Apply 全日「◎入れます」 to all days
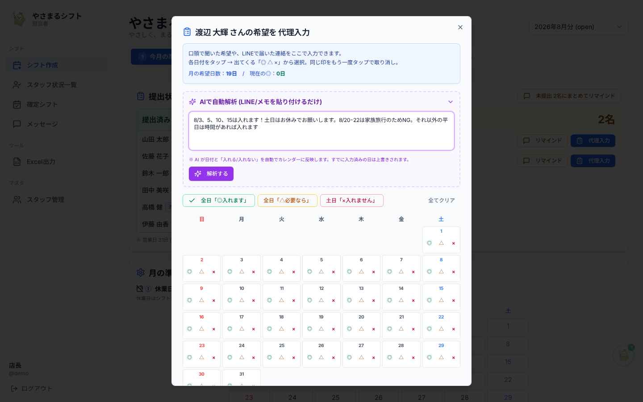This screenshot has width=643, height=402. pos(219,201)
